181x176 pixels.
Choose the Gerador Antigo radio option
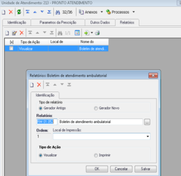point(40,108)
